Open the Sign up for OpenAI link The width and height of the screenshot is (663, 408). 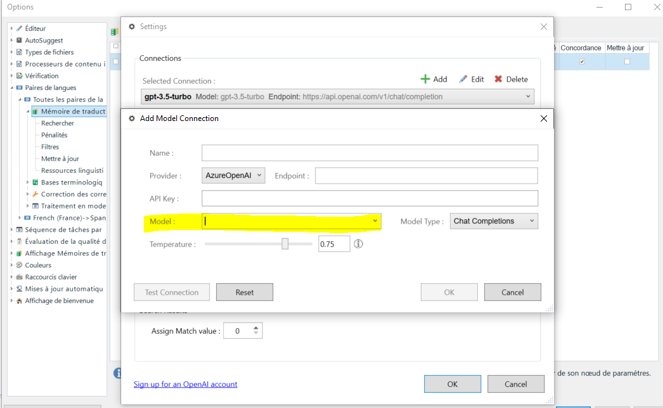point(185,384)
